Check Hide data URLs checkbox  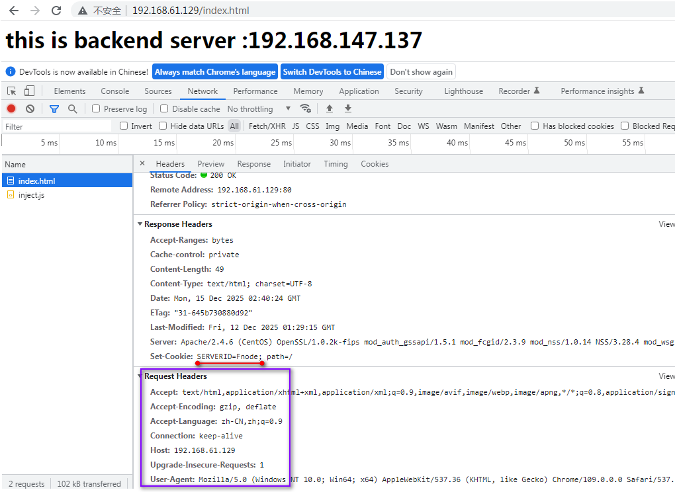tap(163, 126)
